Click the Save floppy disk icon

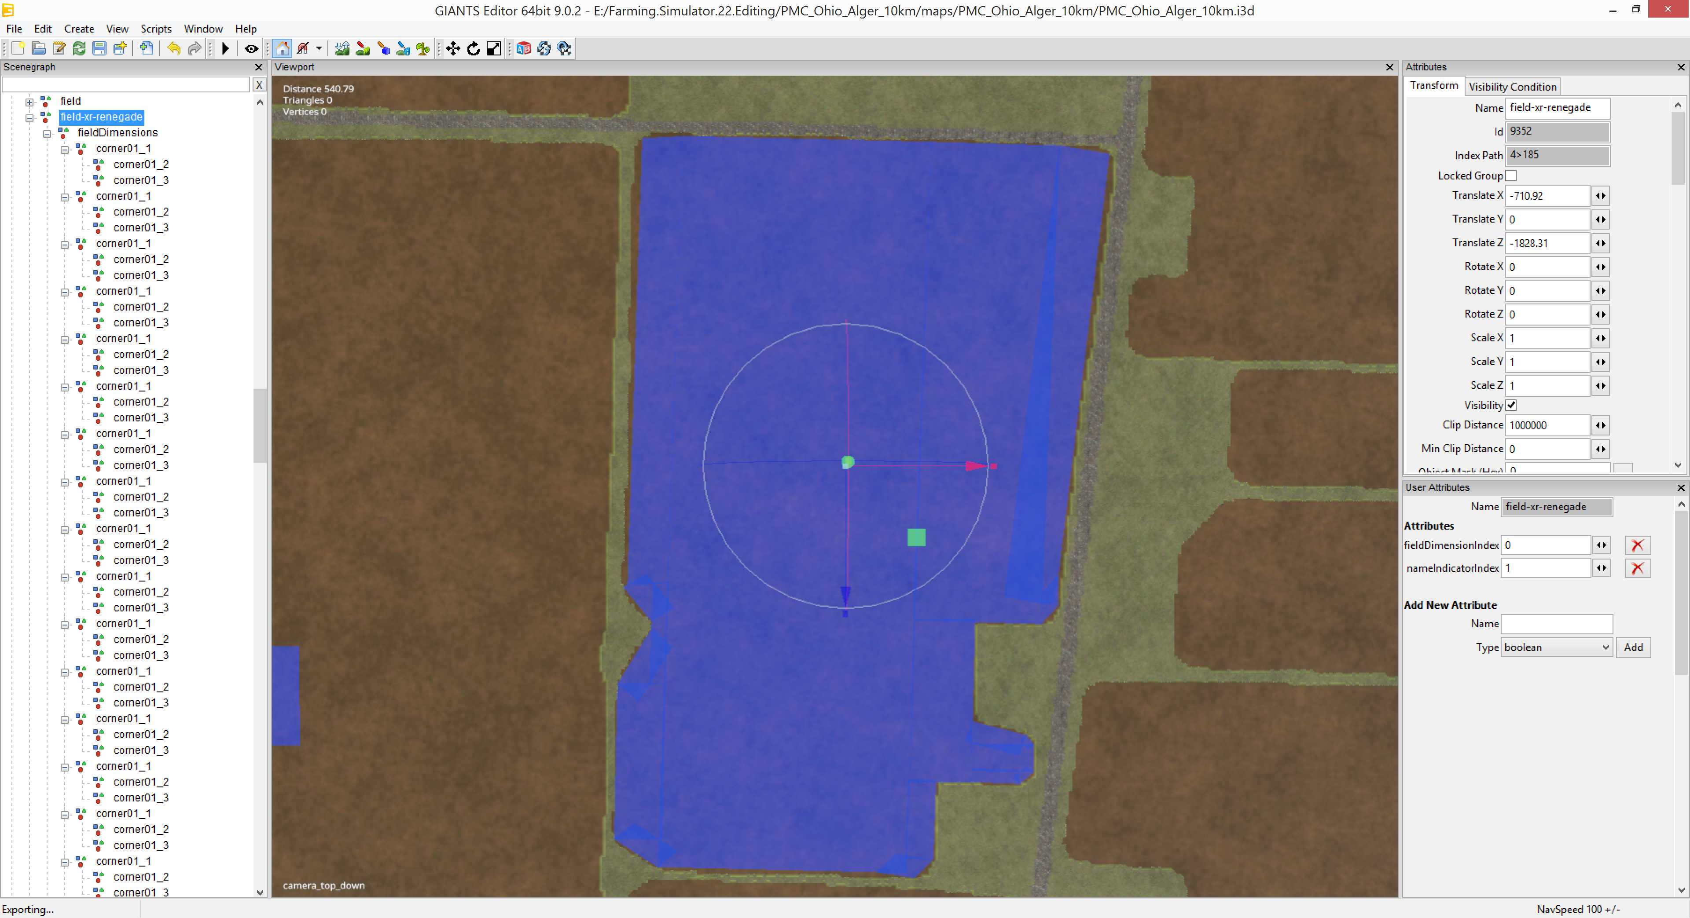click(99, 48)
